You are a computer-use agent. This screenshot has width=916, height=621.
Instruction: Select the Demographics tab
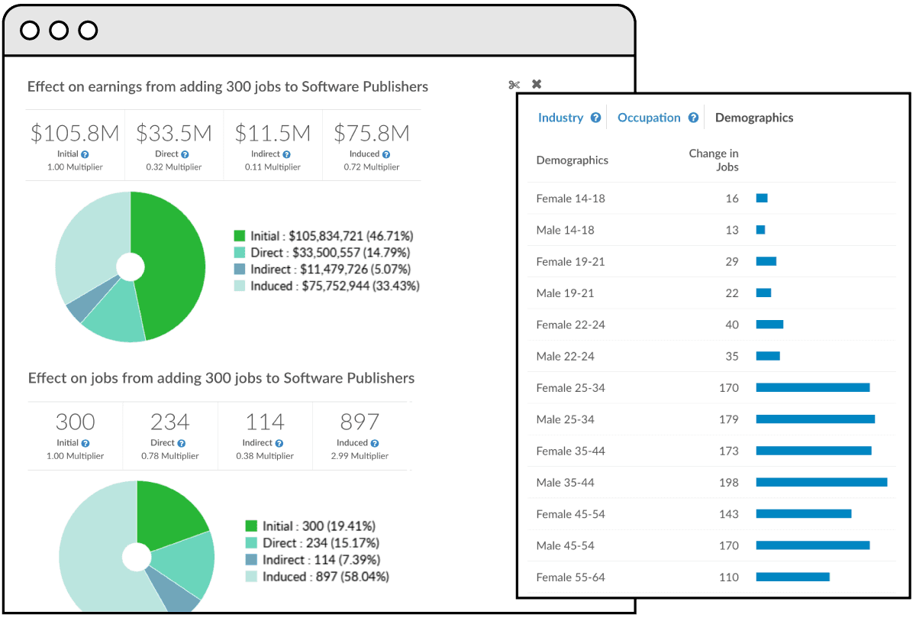point(753,118)
